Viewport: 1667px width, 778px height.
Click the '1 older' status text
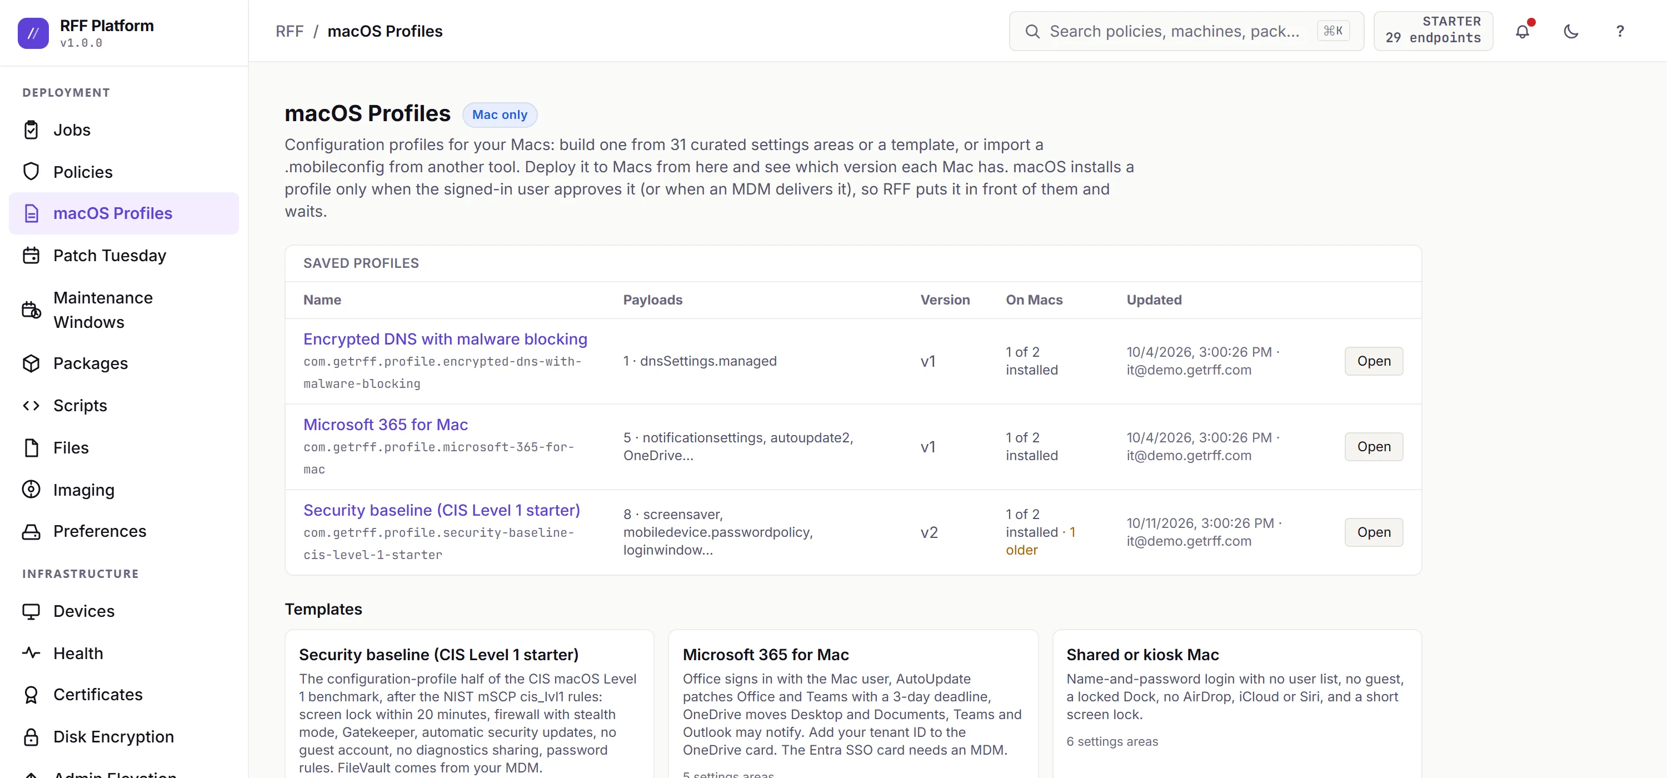point(1040,541)
